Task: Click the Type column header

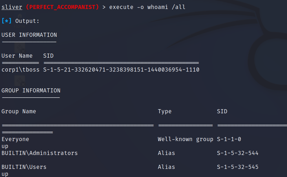Action: pyautogui.click(x=165, y=111)
